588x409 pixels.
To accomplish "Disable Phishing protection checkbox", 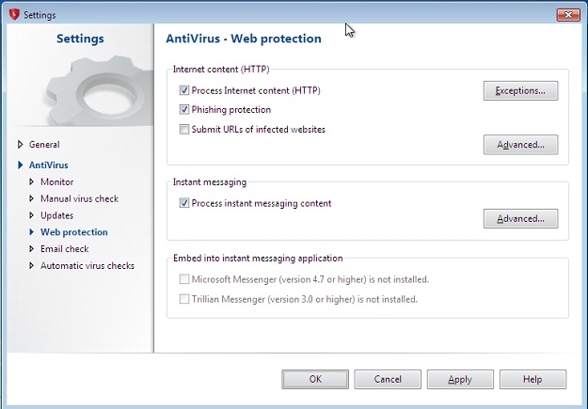I will (184, 109).
